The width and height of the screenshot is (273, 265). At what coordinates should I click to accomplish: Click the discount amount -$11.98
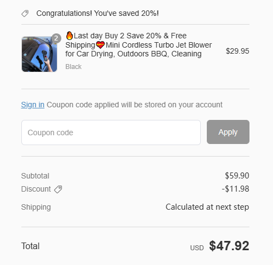[x=235, y=189]
